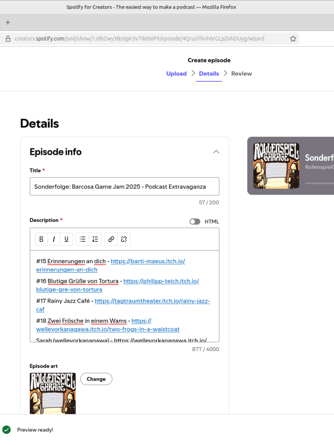
Task: Collapse the Episode info section
Action: pyautogui.click(x=216, y=152)
